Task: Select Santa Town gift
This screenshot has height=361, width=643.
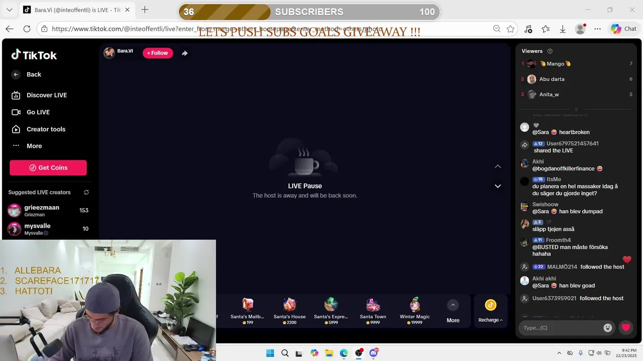Action: click(x=373, y=311)
